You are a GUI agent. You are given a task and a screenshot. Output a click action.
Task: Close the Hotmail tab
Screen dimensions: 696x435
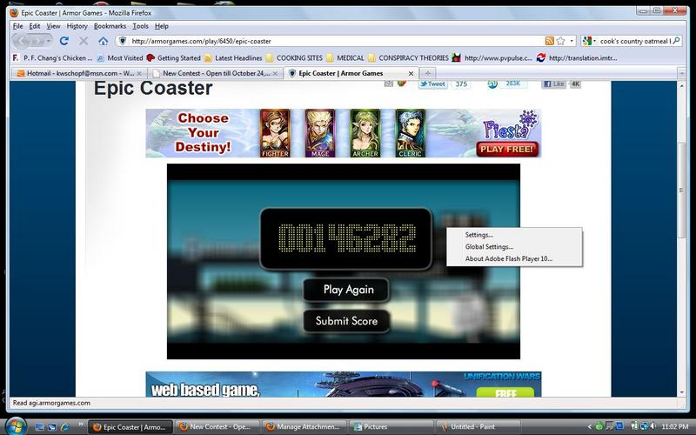139,73
